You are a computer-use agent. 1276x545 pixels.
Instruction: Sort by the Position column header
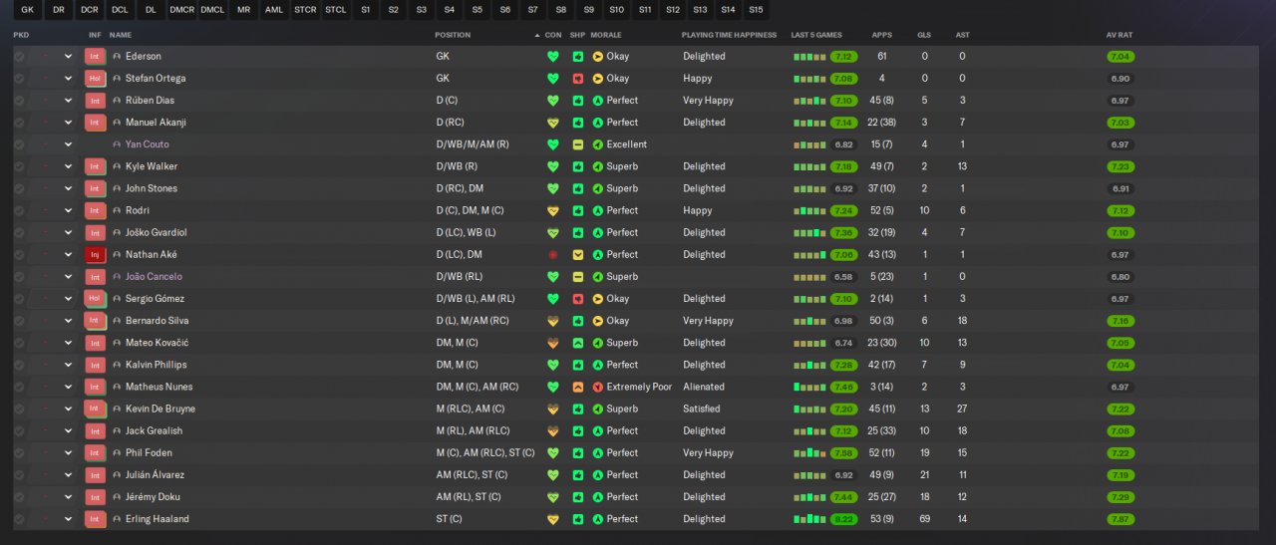[453, 35]
